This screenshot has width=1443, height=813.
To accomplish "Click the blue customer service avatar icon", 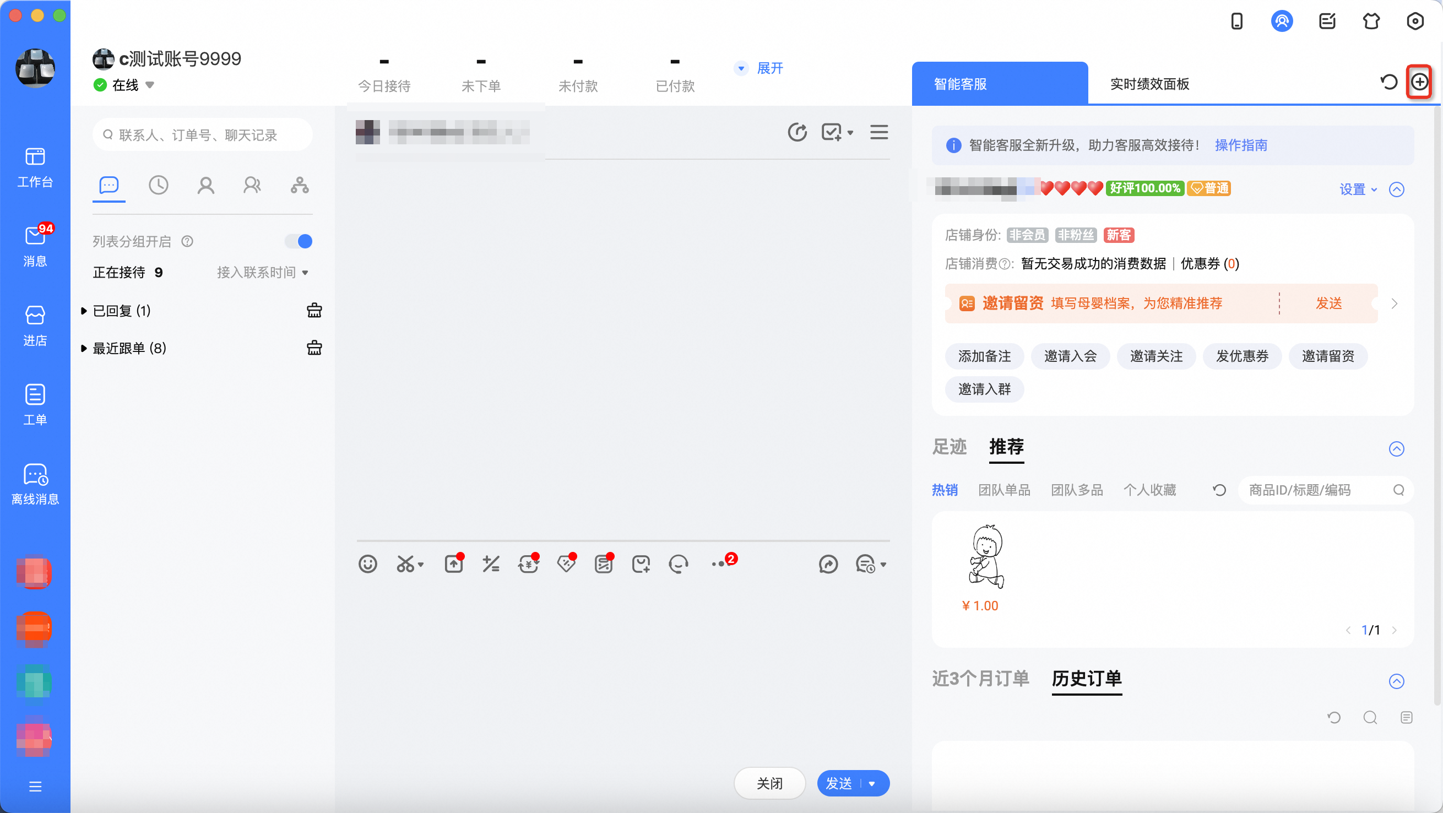I will pos(1282,21).
